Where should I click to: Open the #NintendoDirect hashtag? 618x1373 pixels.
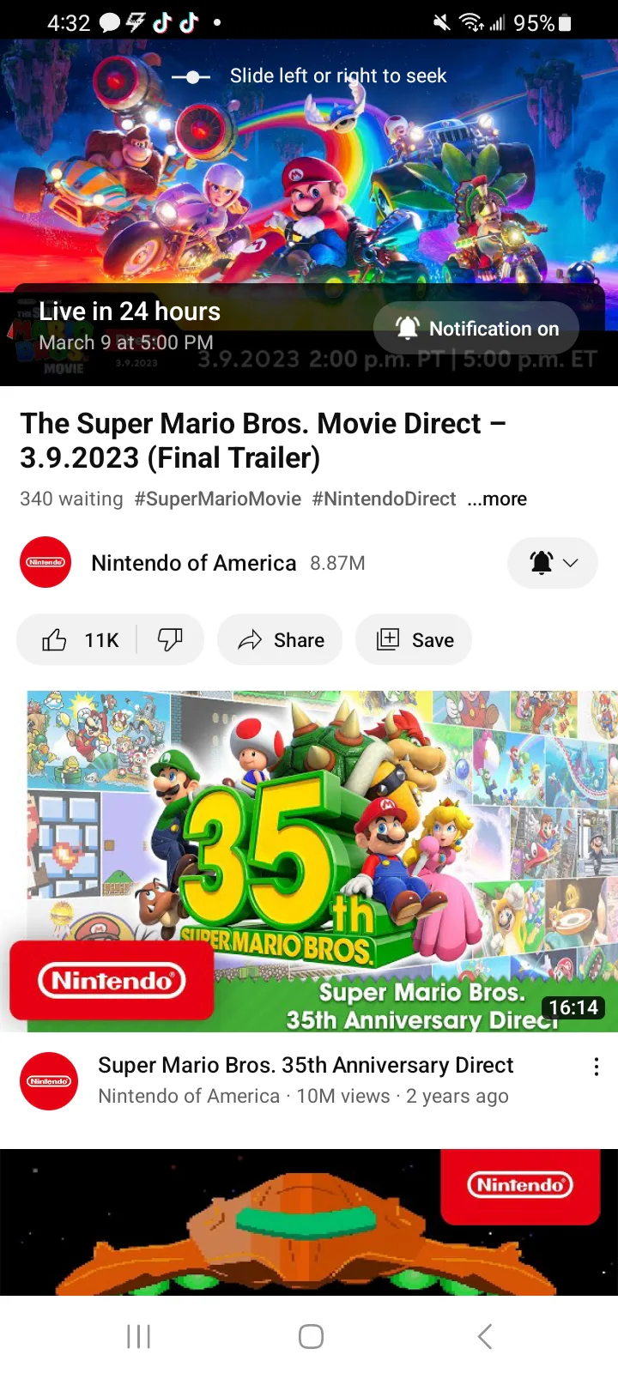[384, 499]
